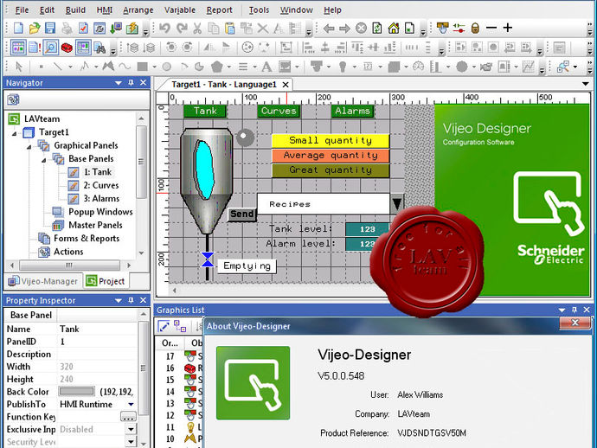Toggle the Navigator window toolbar button
Screen dimensions: 597x448
(18, 48)
